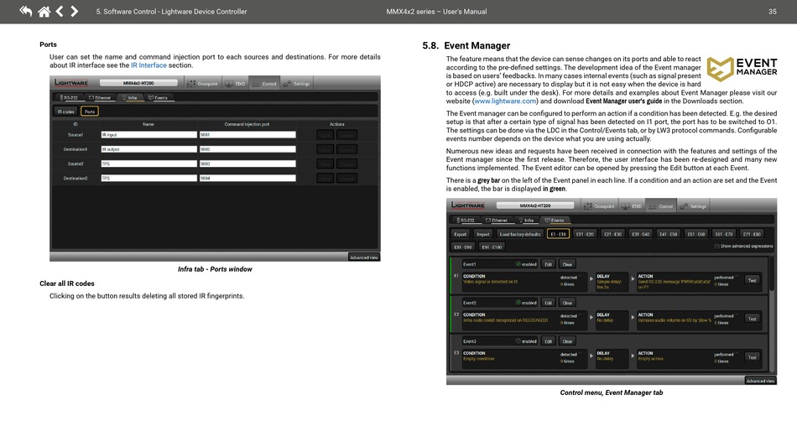Click Lightware logo in Ports window screenshot
The image size is (797, 447).
point(71,83)
